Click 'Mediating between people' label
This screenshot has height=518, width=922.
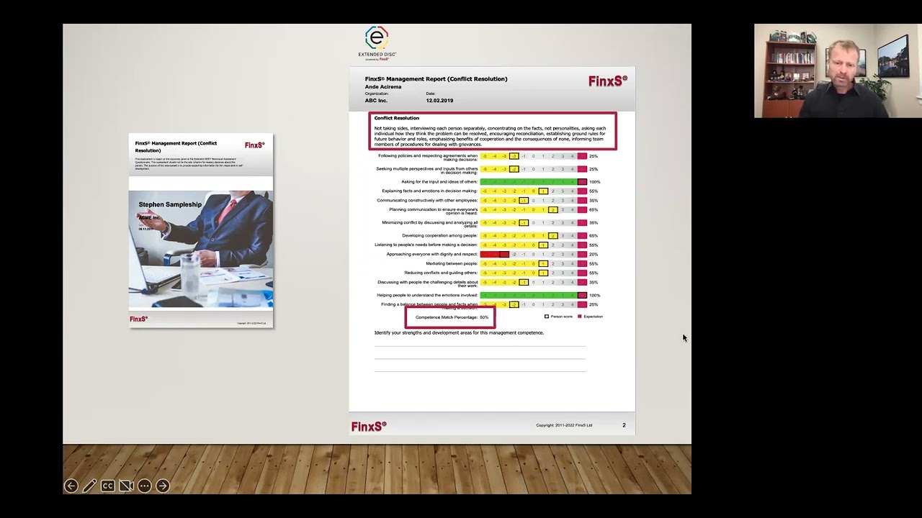452,264
